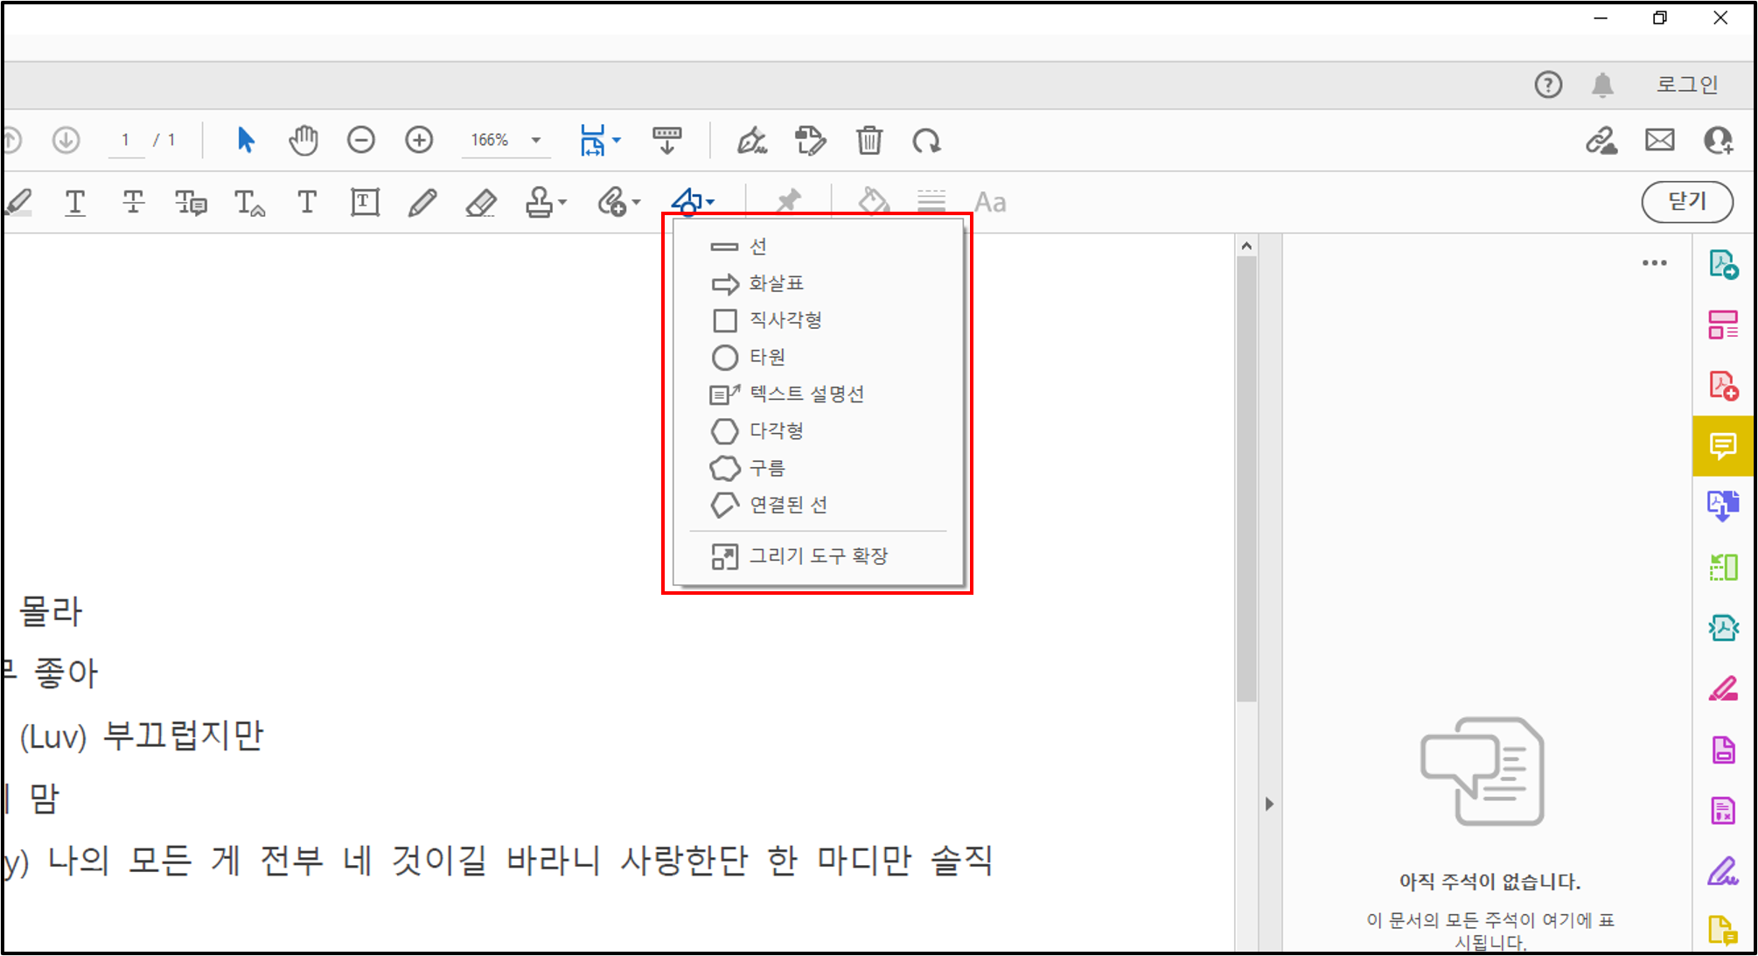Click the rotate page icon

pos(926,140)
